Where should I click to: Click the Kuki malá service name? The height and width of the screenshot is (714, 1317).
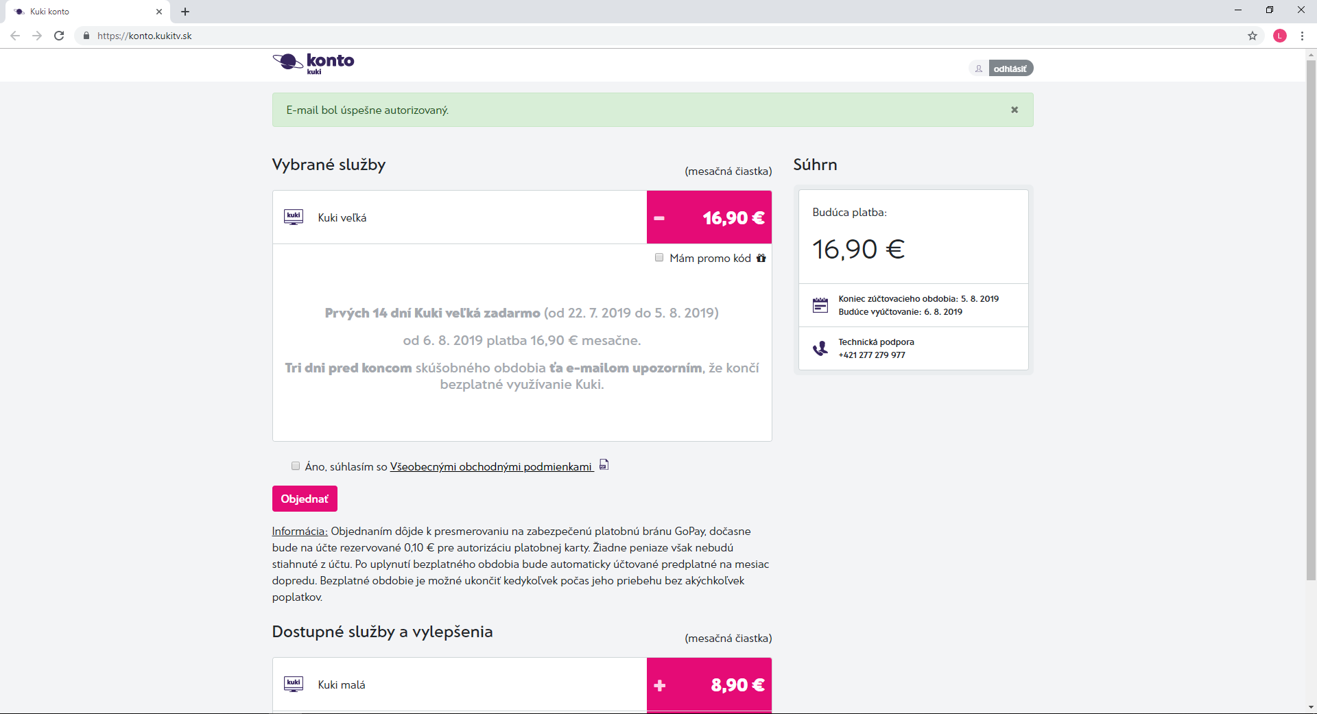coord(342,685)
